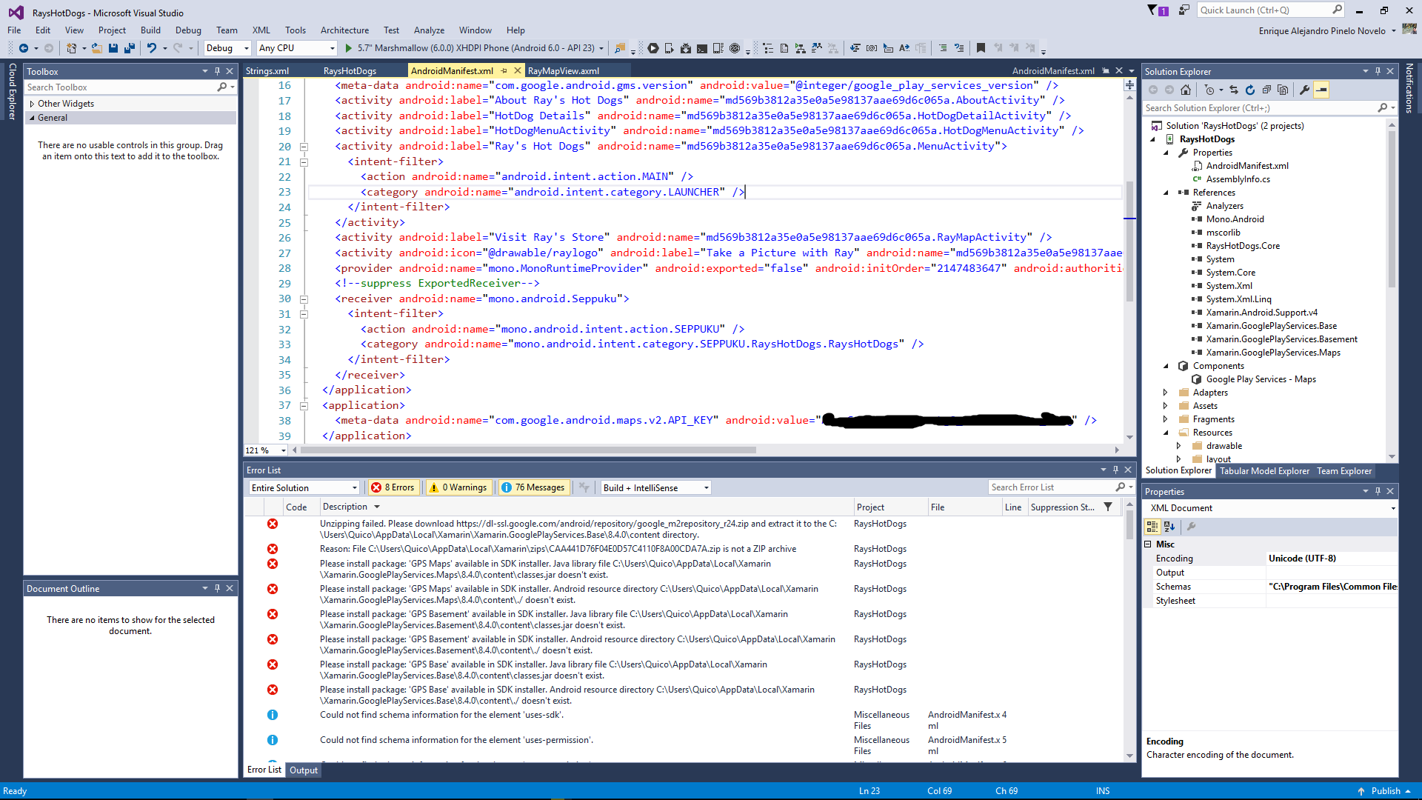Screen dimensions: 1422x800
Task: Expand the Adapters folder in Solution Explorer
Action: [1166, 393]
